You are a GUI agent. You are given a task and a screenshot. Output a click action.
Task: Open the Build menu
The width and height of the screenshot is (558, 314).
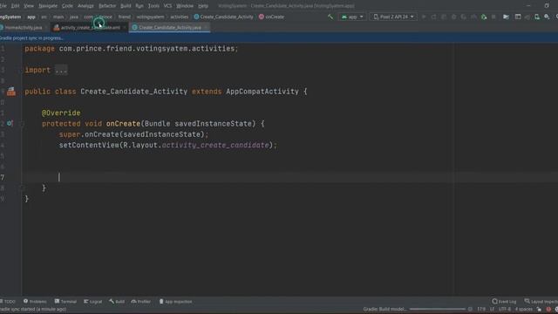126,6
